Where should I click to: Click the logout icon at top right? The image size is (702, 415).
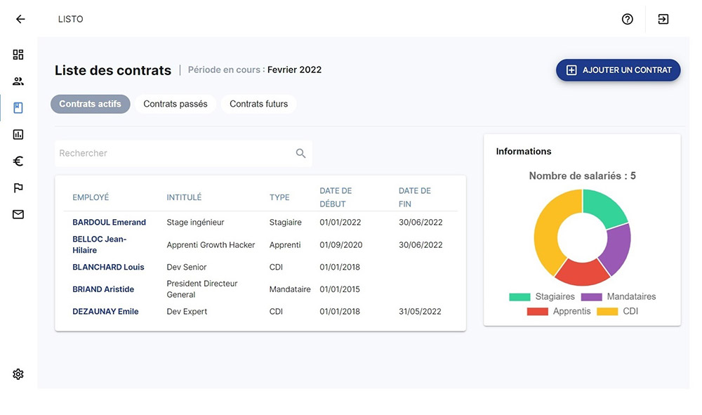coord(663,19)
